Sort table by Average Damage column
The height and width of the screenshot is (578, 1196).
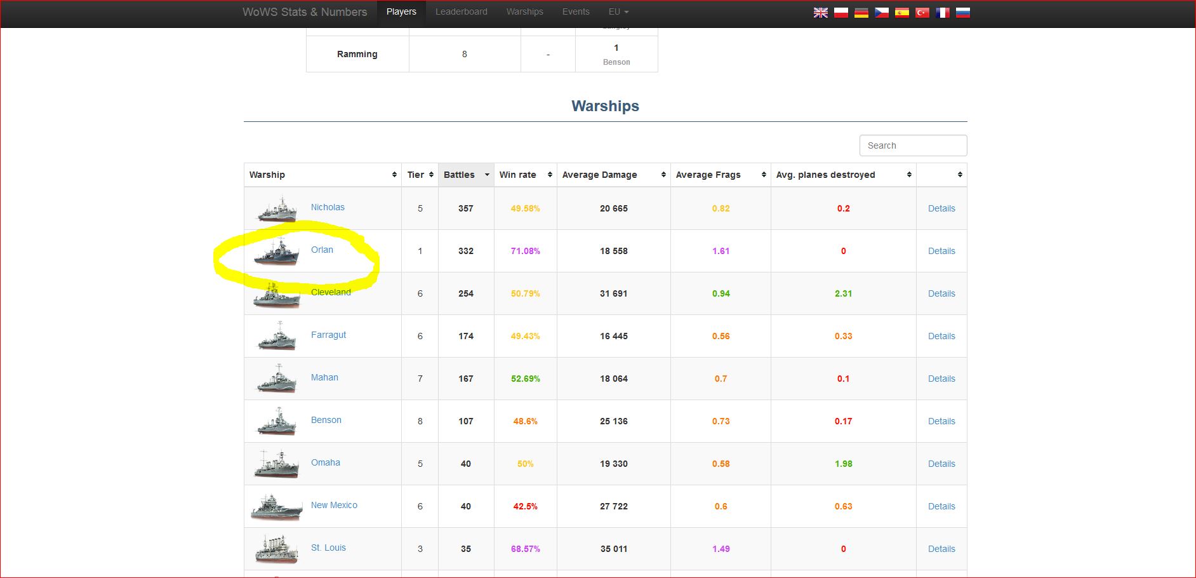pyautogui.click(x=613, y=175)
